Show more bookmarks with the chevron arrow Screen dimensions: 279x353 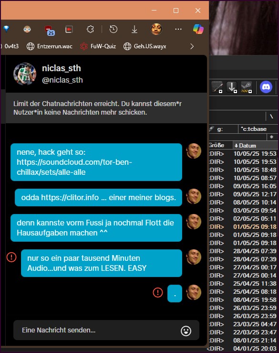point(192,46)
